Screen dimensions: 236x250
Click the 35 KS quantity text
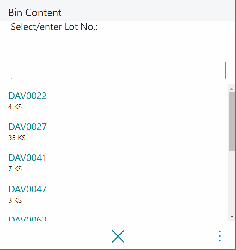coord(17,138)
